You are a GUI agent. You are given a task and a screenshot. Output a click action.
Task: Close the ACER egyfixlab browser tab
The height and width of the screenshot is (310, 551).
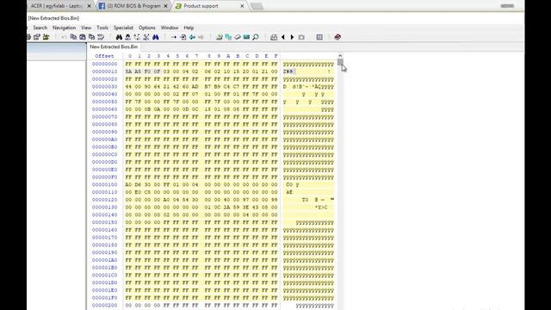click(x=89, y=6)
